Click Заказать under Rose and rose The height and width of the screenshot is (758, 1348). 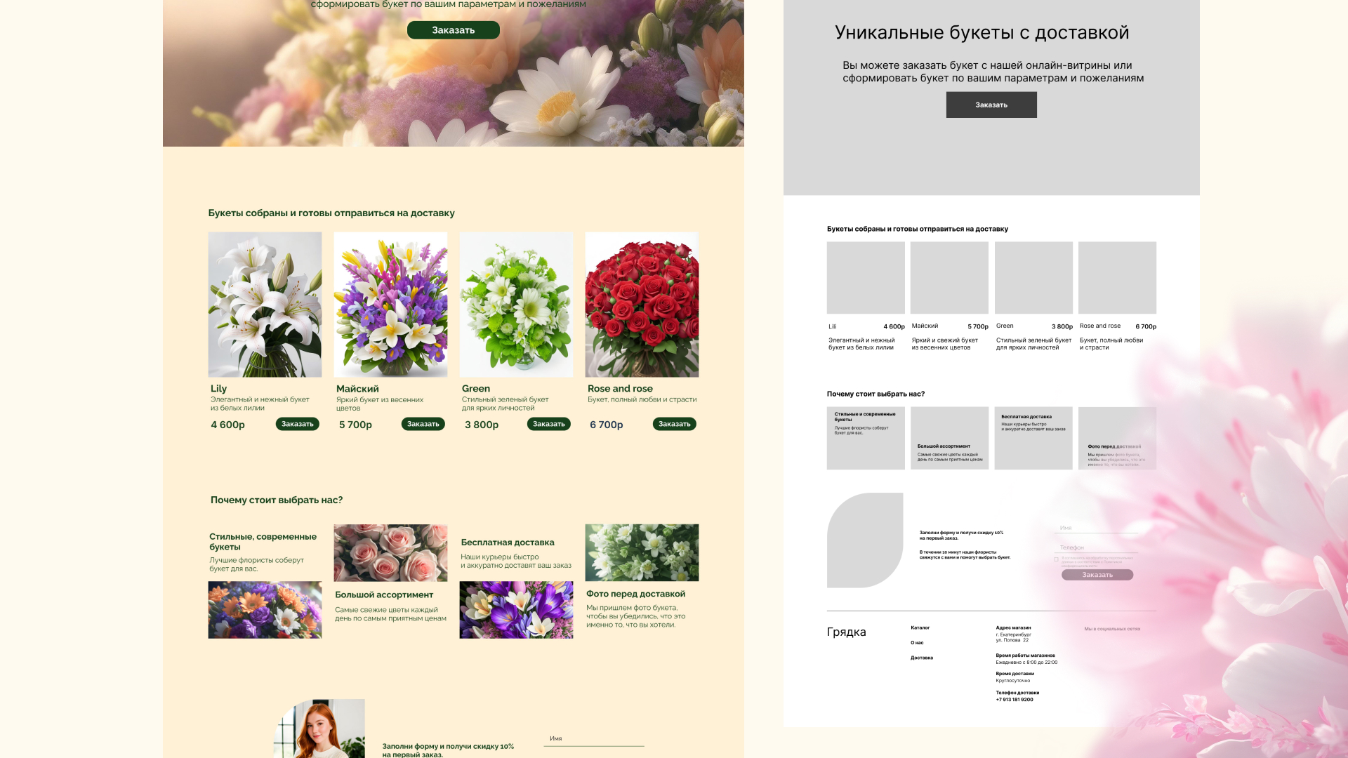[674, 424]
